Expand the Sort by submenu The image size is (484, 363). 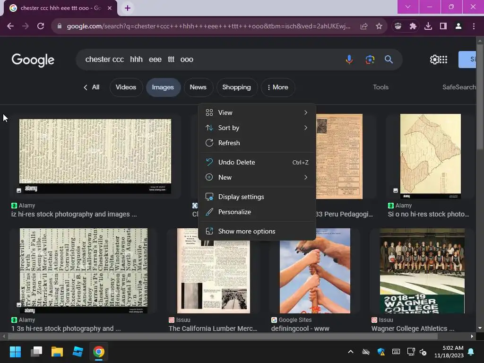(x=257, y=128)
